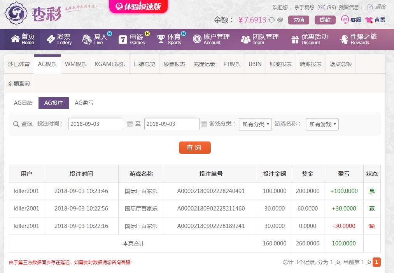Screen dimensions: 394x273
Task: Click the 10:23:46 bet time cell
Action: (81, 191)
